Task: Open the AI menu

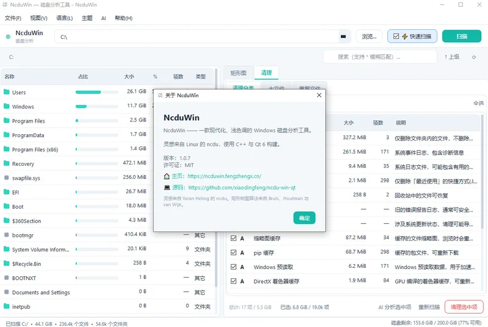Action: tap(104, 18)
